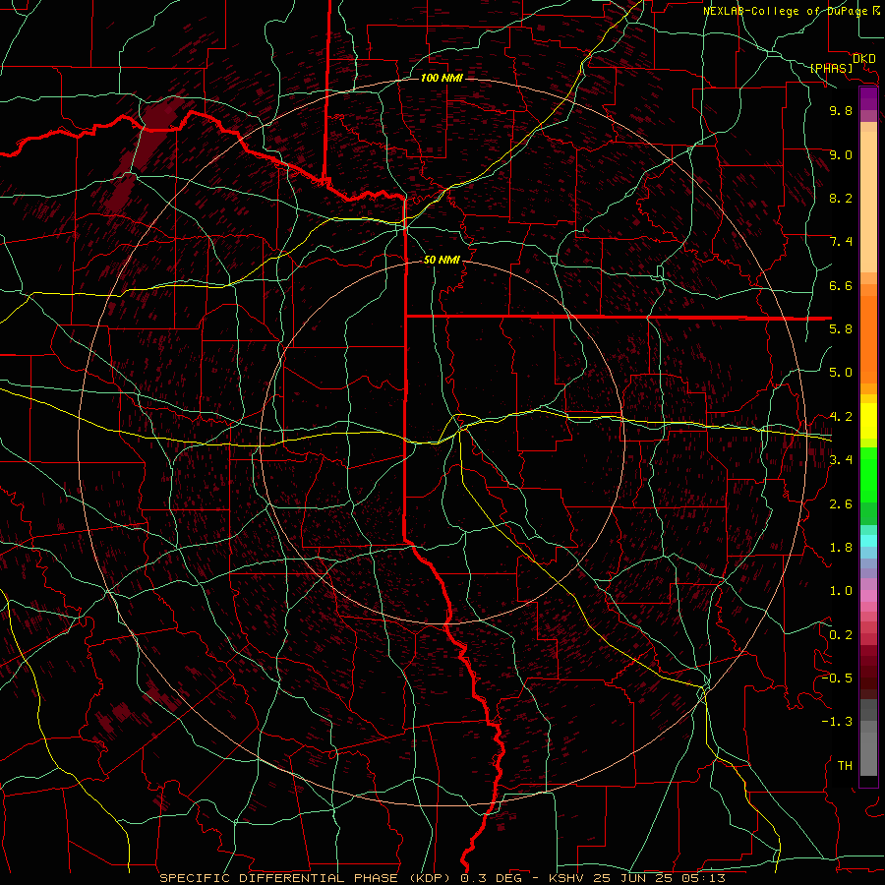Click the [PHAS] units label
Screen dimensions: 885x885
(x=831, y=68)
